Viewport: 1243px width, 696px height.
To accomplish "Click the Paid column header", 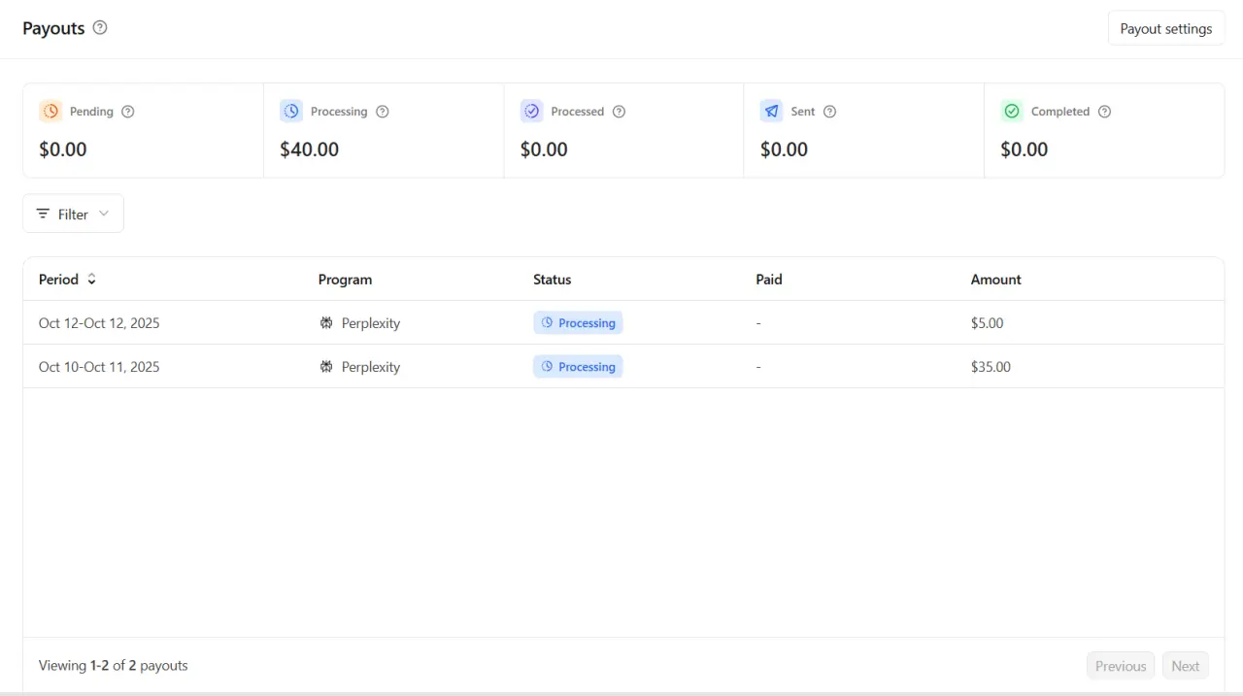I will [x=769, y=280].
